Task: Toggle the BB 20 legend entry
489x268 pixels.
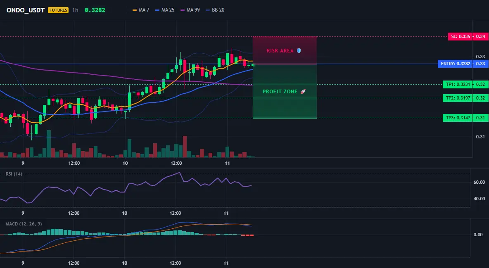Action: (x=215, y=10)
